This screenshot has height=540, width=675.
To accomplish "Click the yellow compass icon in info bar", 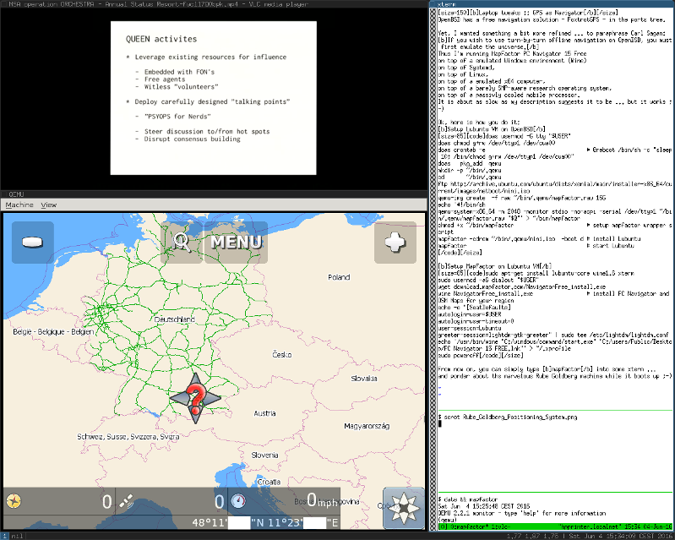I will point(14,501).
